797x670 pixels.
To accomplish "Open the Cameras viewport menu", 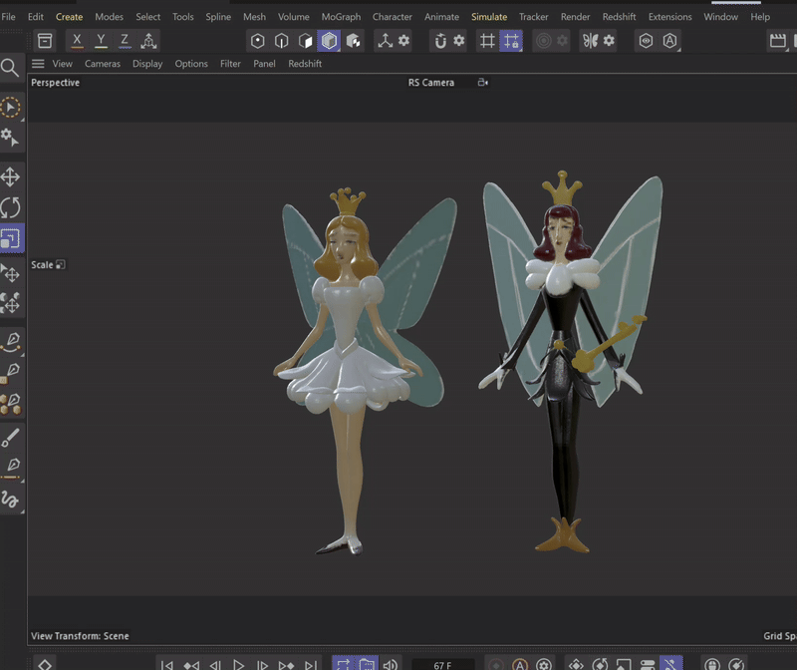I will pos(103,64).
